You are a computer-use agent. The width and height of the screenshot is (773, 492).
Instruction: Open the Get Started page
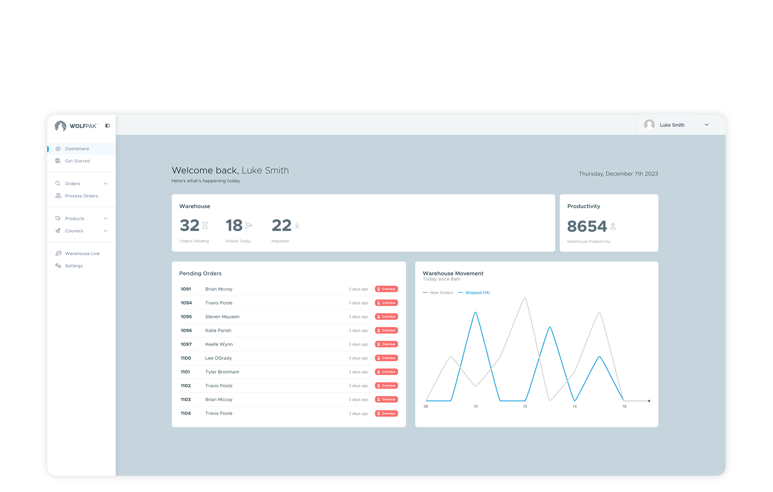77,161
